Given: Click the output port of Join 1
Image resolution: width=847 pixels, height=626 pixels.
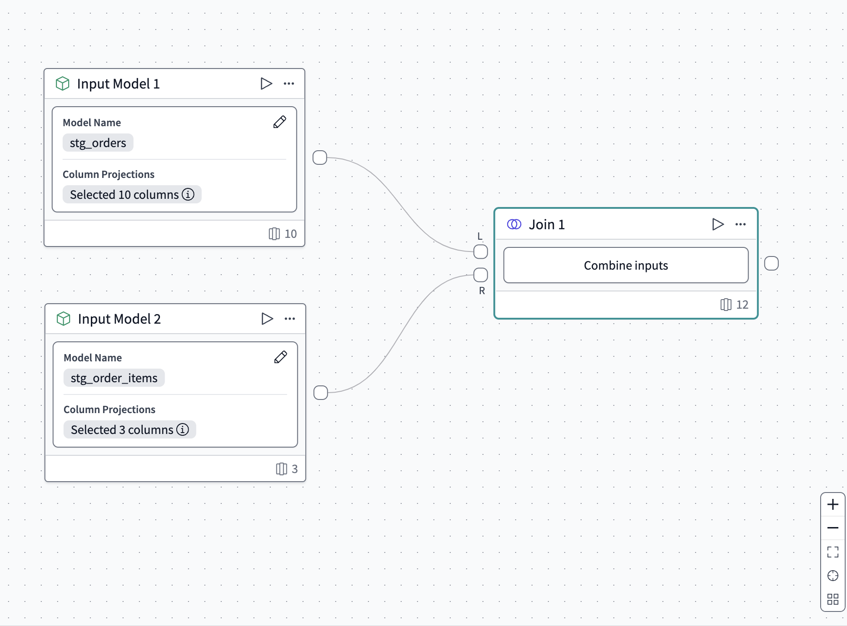Looking at the screenshot, I should (x=772, y=263).
